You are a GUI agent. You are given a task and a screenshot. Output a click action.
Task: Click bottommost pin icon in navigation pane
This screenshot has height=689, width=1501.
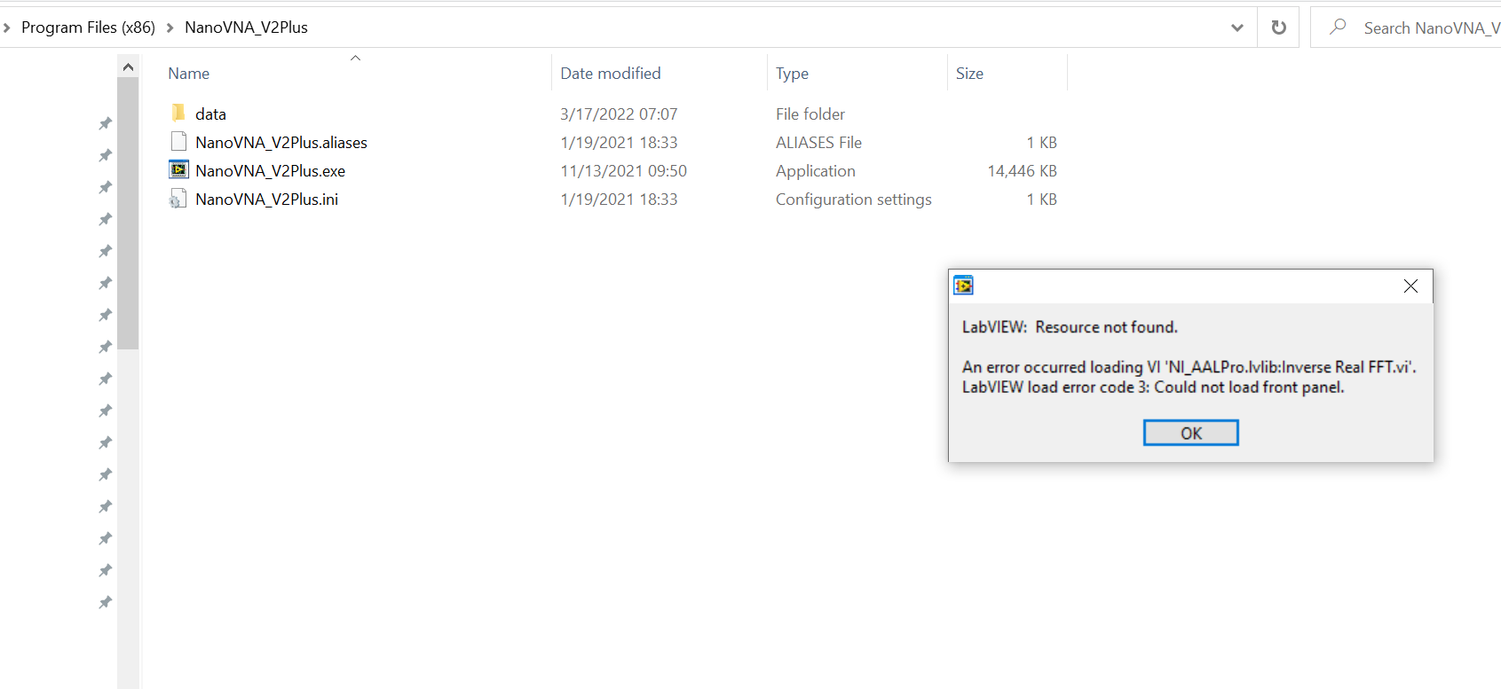point(105,602)
